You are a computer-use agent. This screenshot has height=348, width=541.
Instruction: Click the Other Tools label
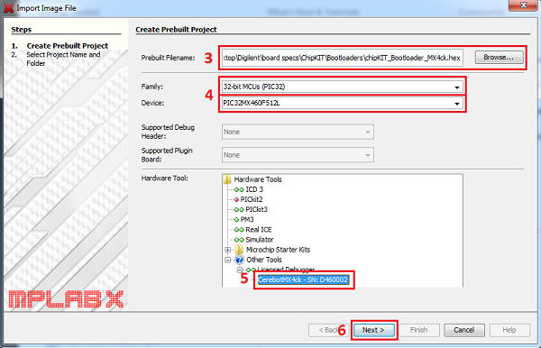pyautogui.click(x=264, y=260)
